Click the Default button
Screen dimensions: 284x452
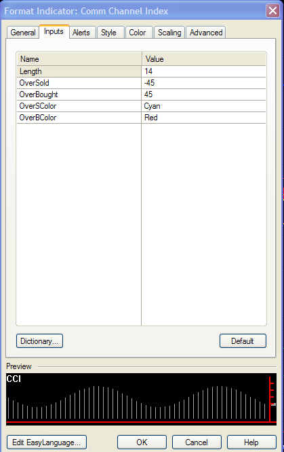click(243, 341)
